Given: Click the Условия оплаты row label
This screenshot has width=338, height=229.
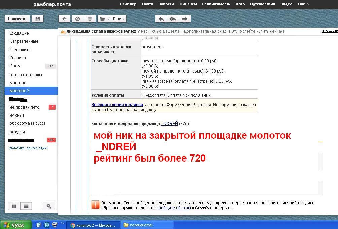Looking at the screenshot, I should (x=108, y=95).
